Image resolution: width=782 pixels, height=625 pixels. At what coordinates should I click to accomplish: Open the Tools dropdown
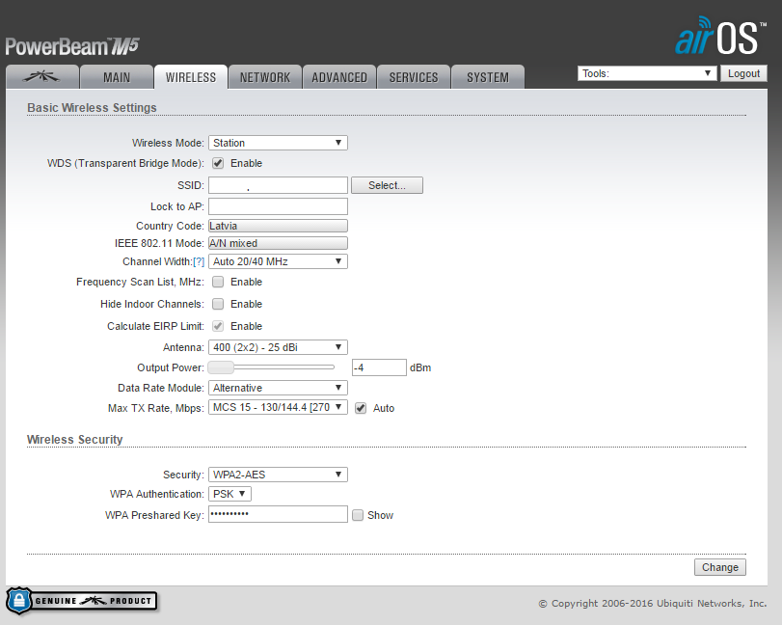647,73
